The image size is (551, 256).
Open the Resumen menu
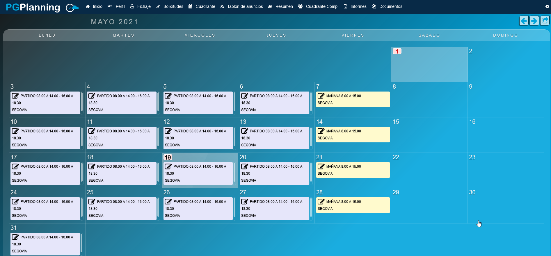(x=280, y=6)
